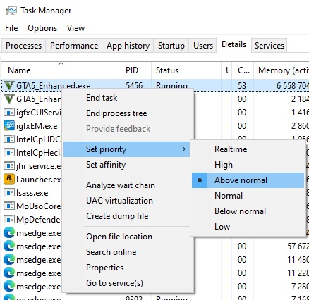Sort by the C... (CPU) column header

(x=243, y=70)
